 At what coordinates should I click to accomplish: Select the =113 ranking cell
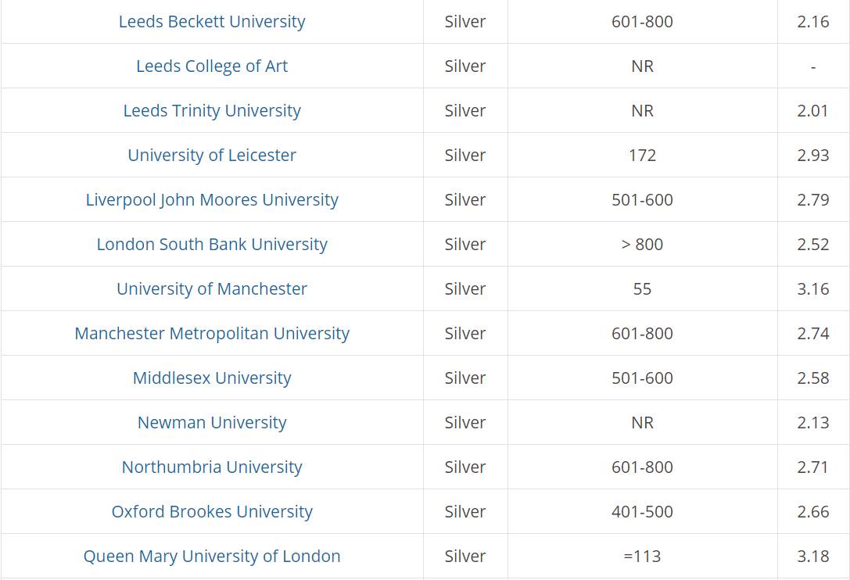tap(642, 556)
